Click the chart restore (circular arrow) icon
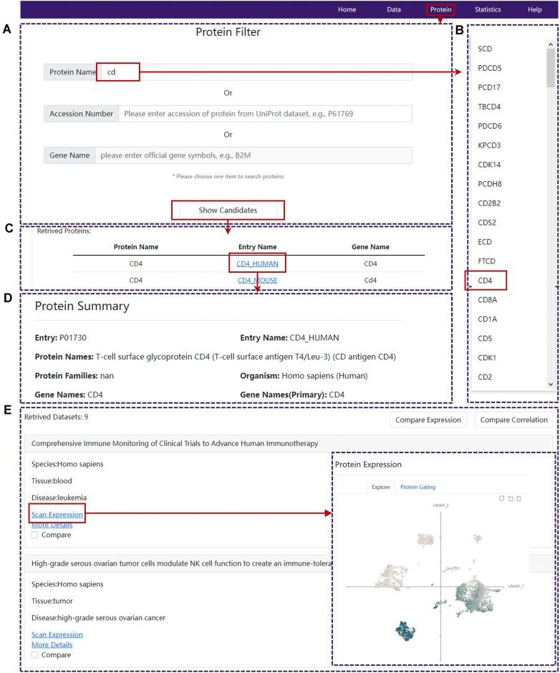The height and width of the screenshot is (673, 560). point(501,498)
